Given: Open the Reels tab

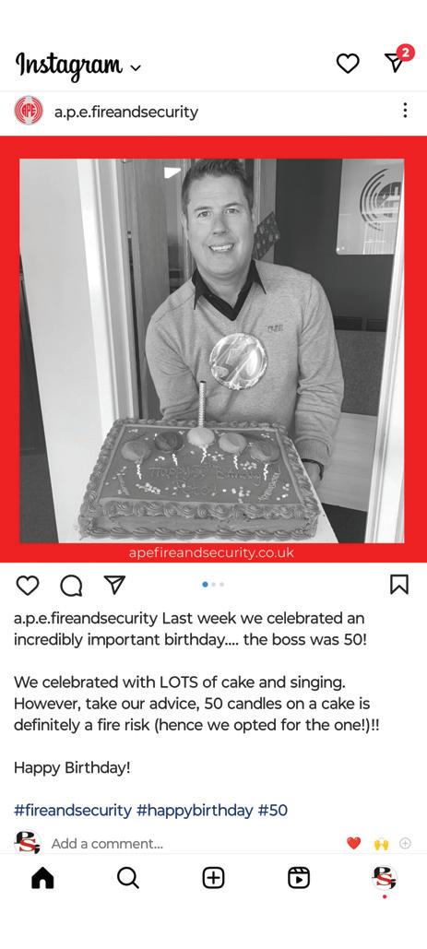Looking at the screenshot, I should tap(299, 878).
